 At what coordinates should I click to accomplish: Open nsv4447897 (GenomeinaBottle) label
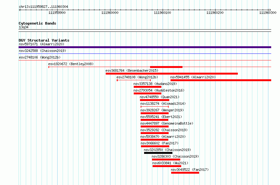(x=167, y=123)
